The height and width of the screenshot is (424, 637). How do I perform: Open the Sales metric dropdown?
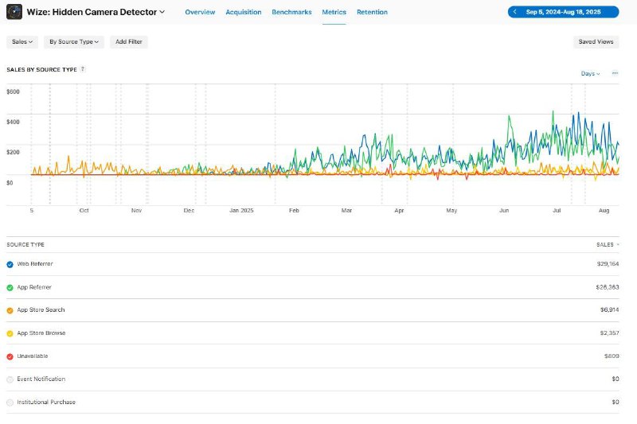click(x=22, y=42)
